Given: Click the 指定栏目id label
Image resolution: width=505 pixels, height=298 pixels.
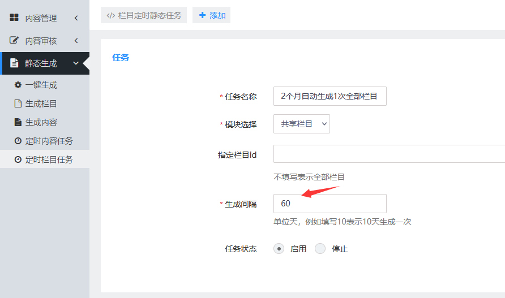Looking at the screenshot, I should (237, 155).
